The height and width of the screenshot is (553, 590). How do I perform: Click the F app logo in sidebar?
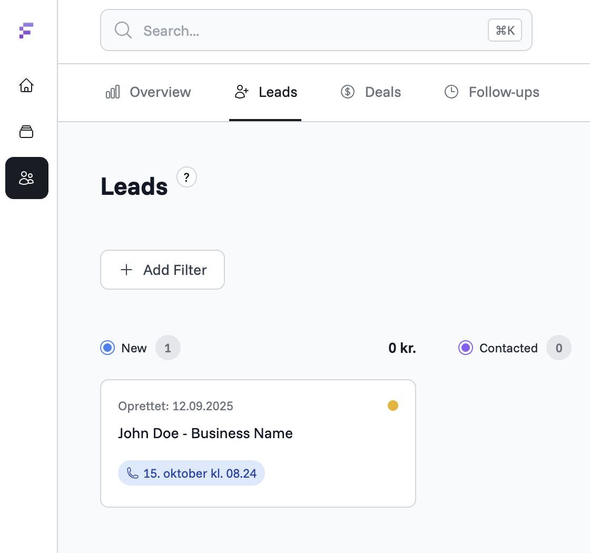tap(26, 31)
